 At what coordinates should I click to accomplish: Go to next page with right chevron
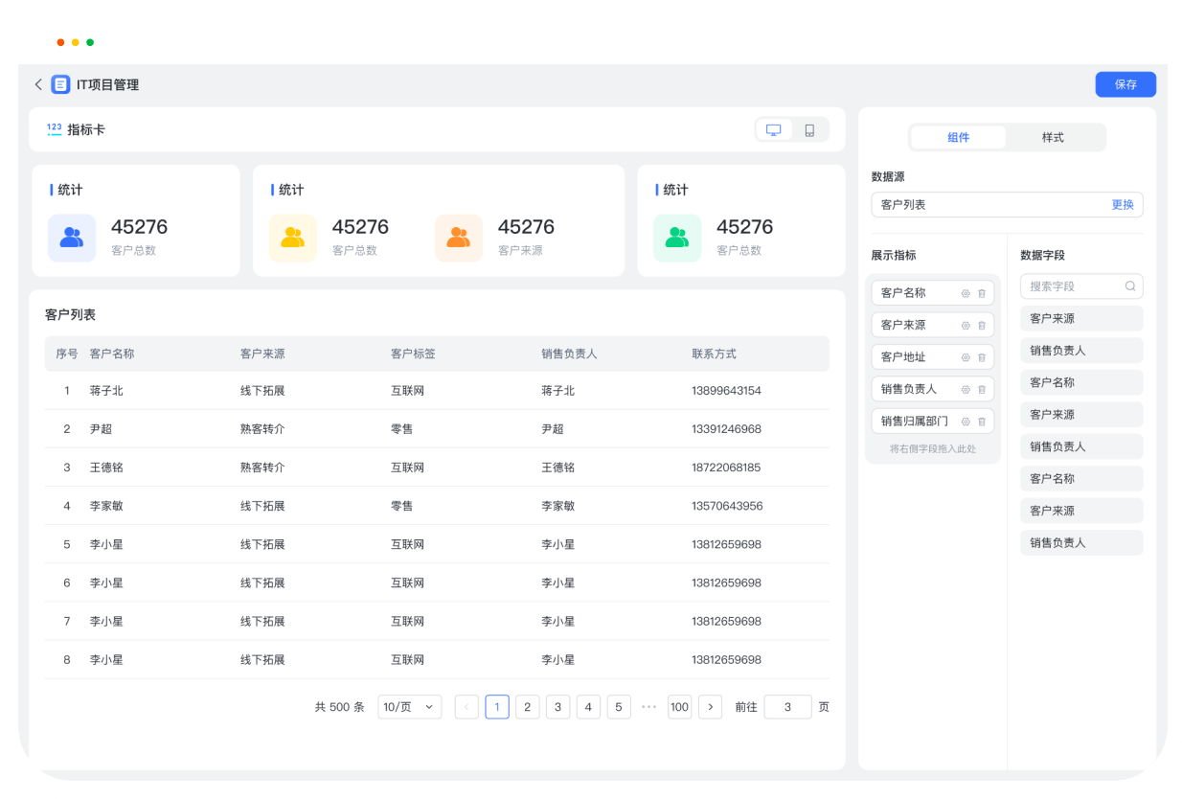(710, 707)
